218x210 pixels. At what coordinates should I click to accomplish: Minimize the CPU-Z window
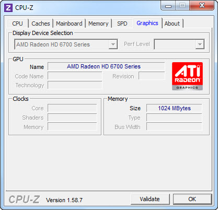click(168, 6)
